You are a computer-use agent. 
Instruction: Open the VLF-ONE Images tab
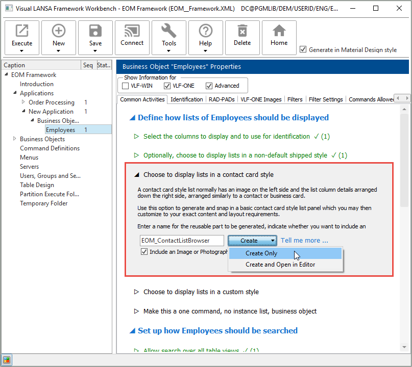coord(261,99)
